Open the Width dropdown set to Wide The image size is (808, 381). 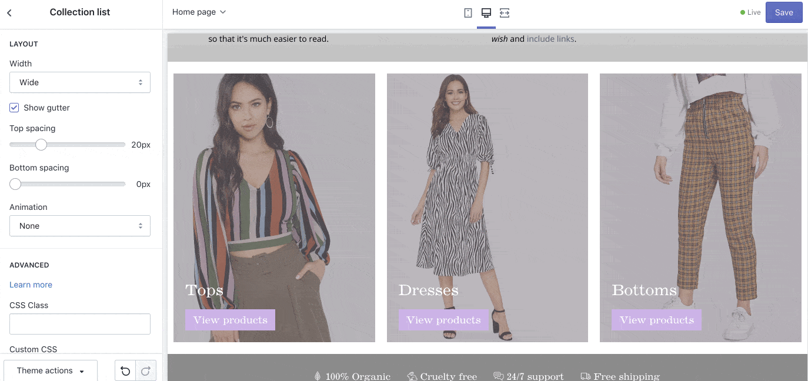[80, 82]
